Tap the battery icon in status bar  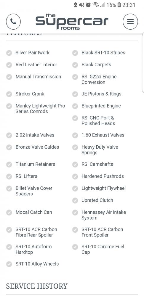pos(119,5)
